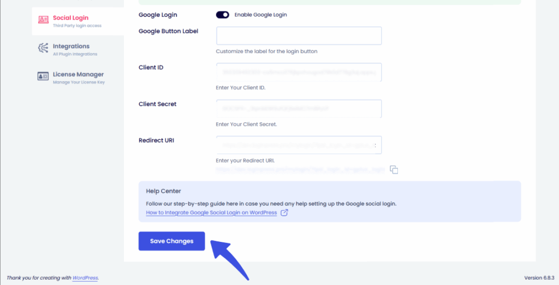Click the blurred redirect URL text below the field
Viewport: 559px width, 285px height.
click(x=300, y=170)
